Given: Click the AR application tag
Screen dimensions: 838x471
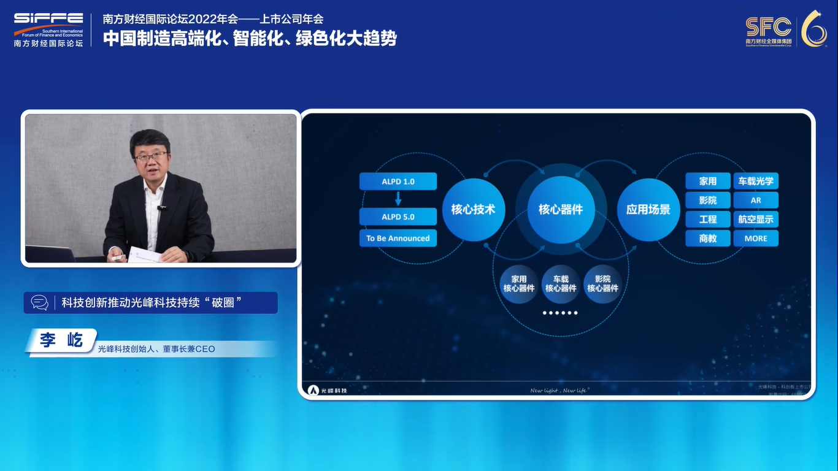Looking at the screenshot, I should click(x=756, y=200).
